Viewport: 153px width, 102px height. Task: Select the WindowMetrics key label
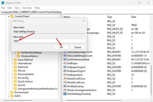click(x=30, y=56)
